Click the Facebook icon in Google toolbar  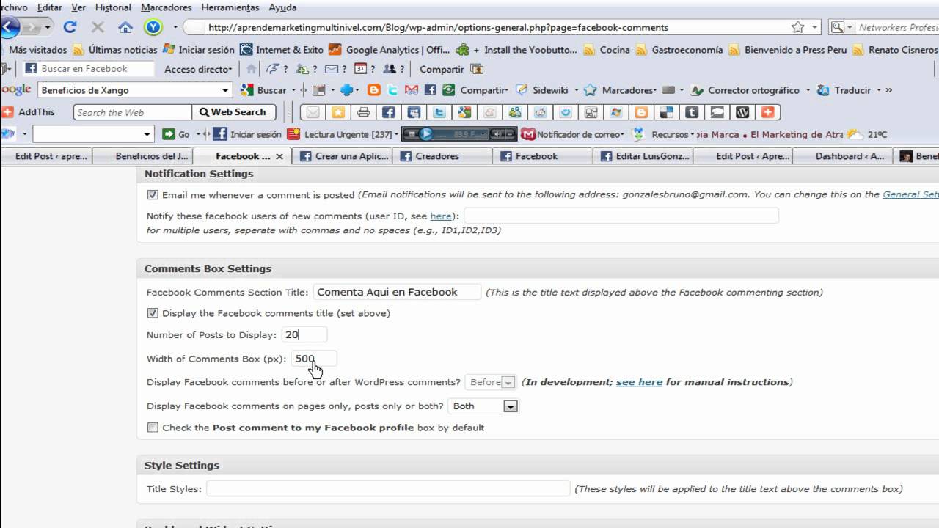click(431, 90)
